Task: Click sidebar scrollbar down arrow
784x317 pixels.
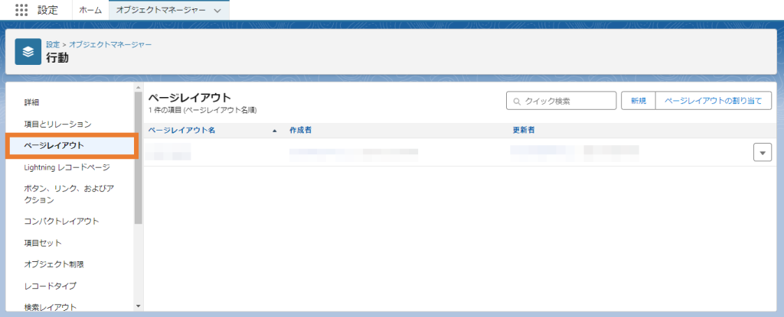Action: click(138, 306)
